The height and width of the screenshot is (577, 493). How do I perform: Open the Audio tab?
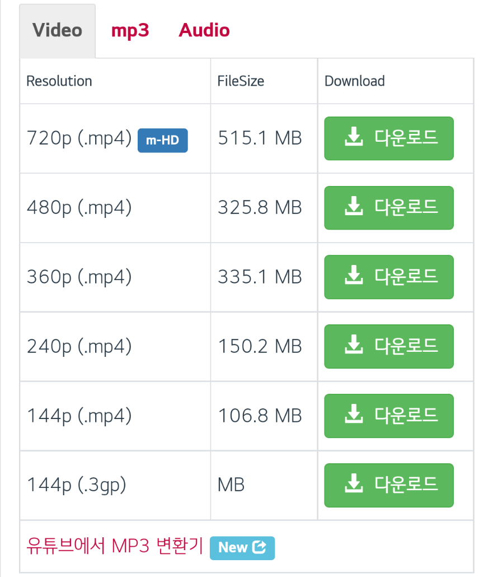204,30
